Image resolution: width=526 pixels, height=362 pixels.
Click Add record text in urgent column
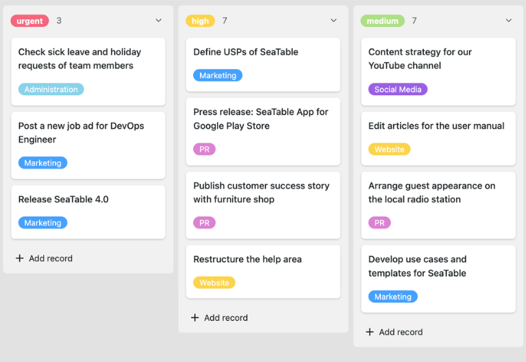pyautogui.click(x=51, y=258)
